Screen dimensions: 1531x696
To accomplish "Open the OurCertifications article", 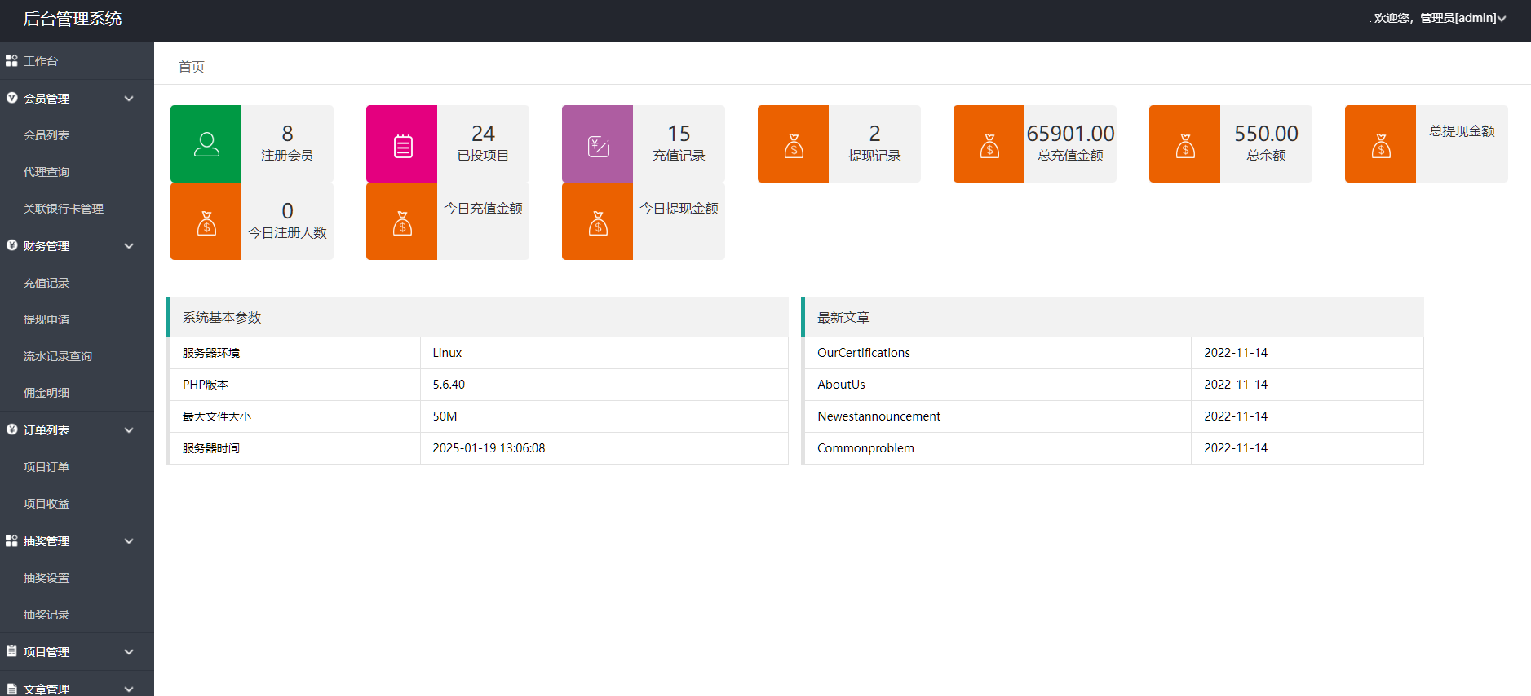I will pos(864,353).
